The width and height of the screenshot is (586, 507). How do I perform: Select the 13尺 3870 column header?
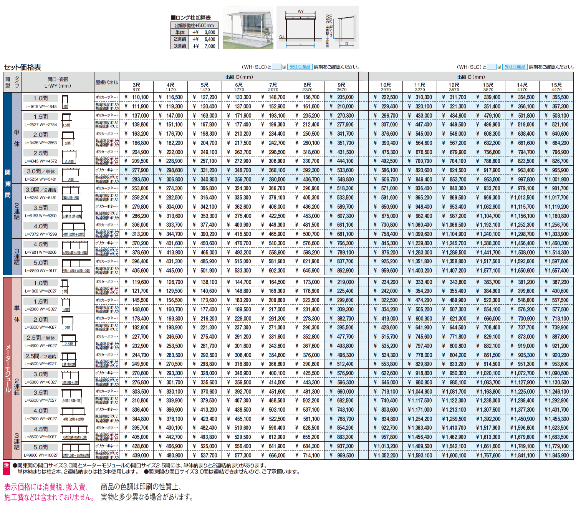tap(488, 86)
